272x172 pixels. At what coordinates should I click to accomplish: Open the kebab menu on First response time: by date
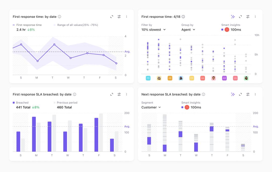pyautogui.click(x=127, y=16)
